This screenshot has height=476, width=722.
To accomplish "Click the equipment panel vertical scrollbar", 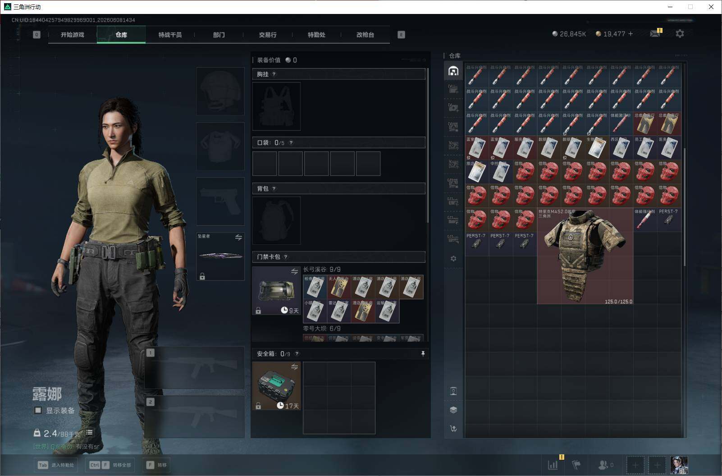I will (x=427, y=145).
